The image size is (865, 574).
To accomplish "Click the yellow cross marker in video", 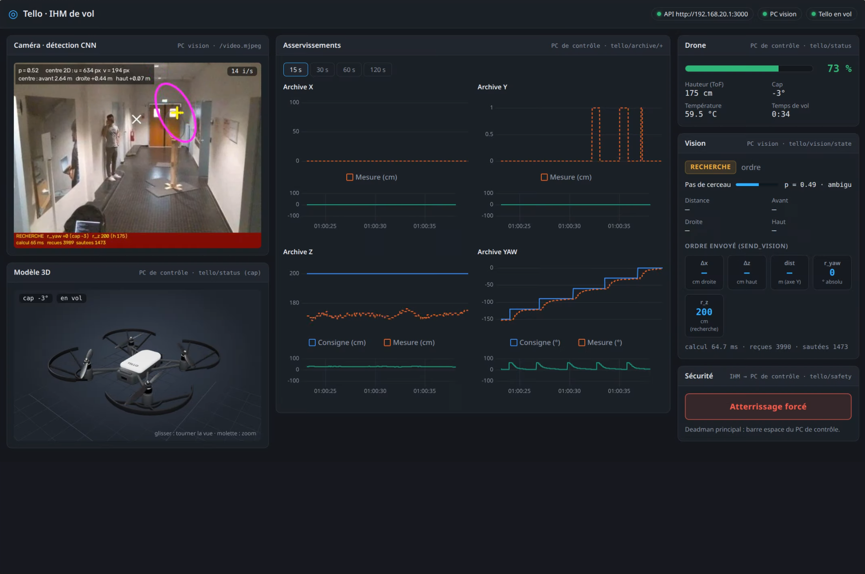I will pyautogui.click(x=176, y=113).
